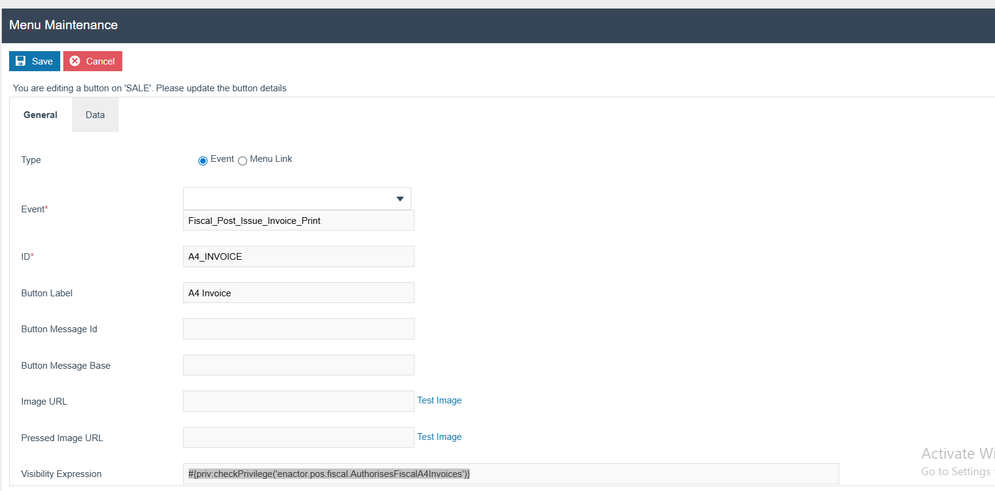Click into the Image URL text box
This screenshot has width=995, height=491.
pyautogui.click(x=298, y=402)
